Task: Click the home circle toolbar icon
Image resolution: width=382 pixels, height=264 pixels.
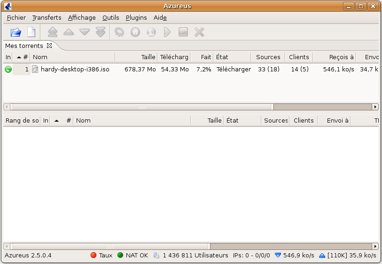Action: click(x=135, y=32)
